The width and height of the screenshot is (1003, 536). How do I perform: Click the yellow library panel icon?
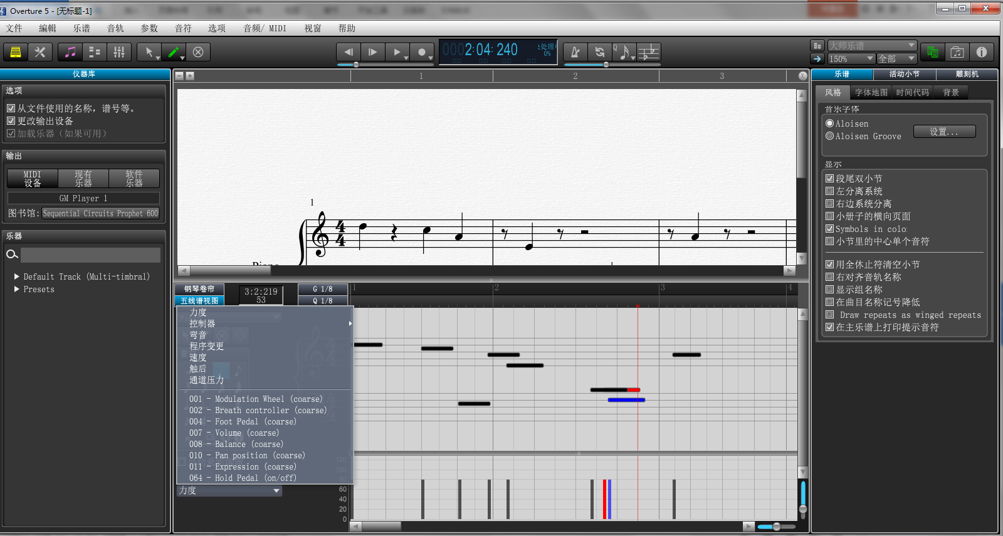(x=16, y=52)
